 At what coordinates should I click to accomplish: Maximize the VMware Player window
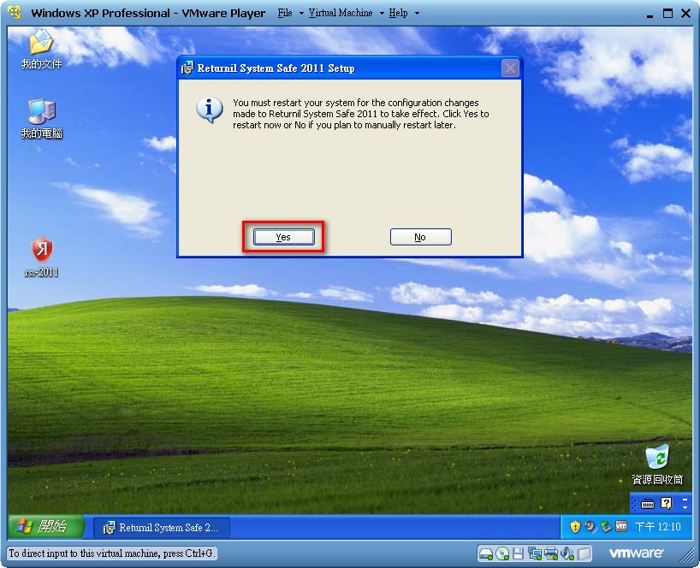coord(667,14)
